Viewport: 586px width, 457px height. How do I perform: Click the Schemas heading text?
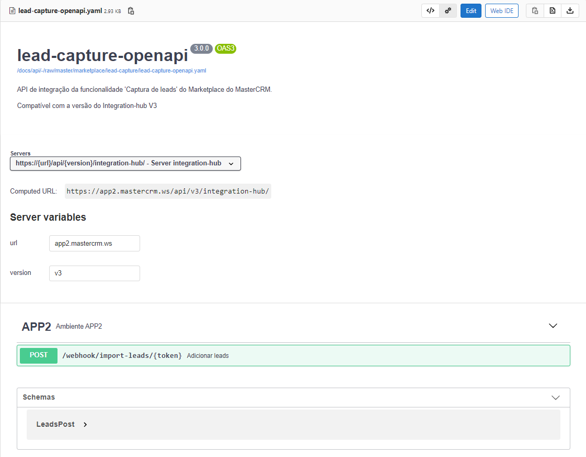[39, 397]
